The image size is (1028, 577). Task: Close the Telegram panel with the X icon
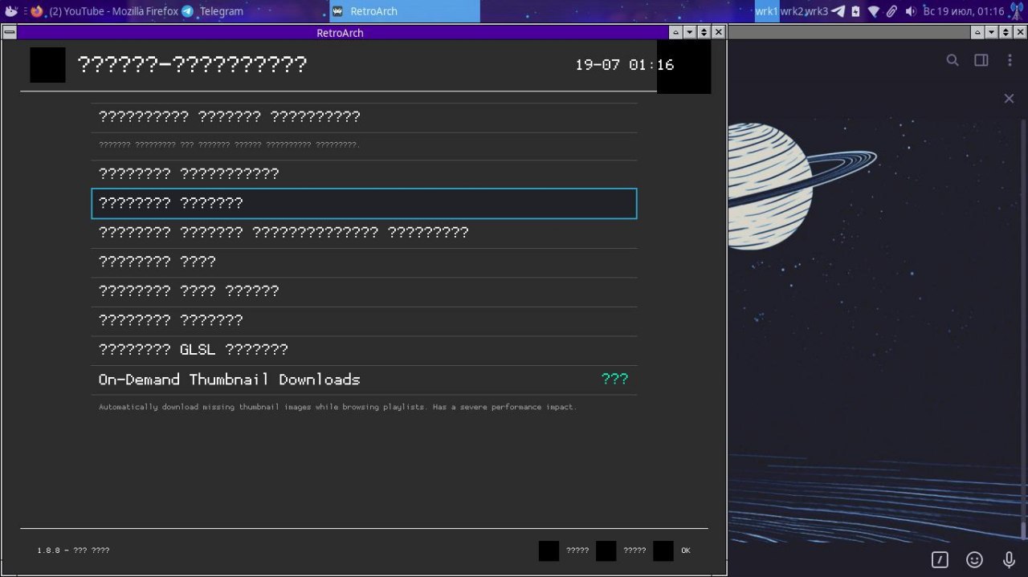pyautogui.click(x=1009, y=99)
